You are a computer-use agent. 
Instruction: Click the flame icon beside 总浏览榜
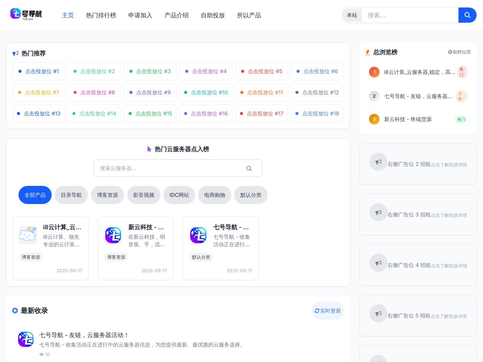click(368, 52)
